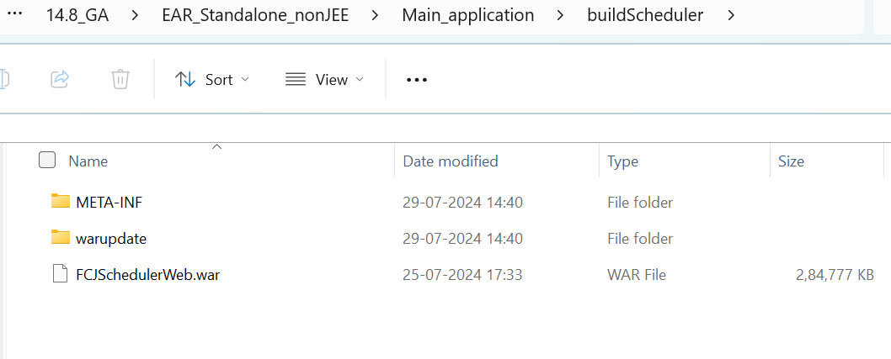Click the FCJSchedulerWeb.war file icon
This screenshot has height=359, width=891.
point(60,274)
